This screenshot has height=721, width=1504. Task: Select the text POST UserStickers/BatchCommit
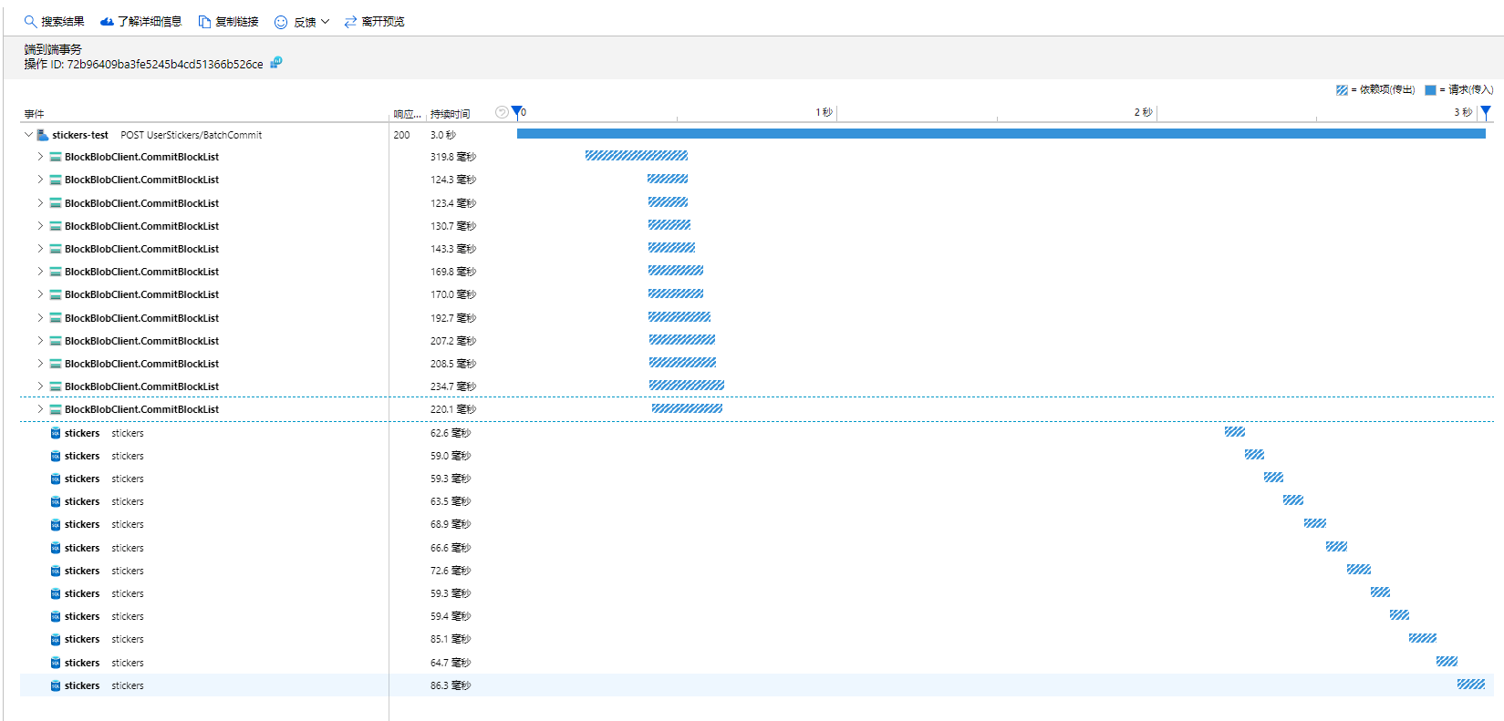pyautogui.click(x=192, y=135)
